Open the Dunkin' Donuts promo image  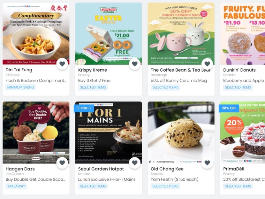tap(243, 34)
